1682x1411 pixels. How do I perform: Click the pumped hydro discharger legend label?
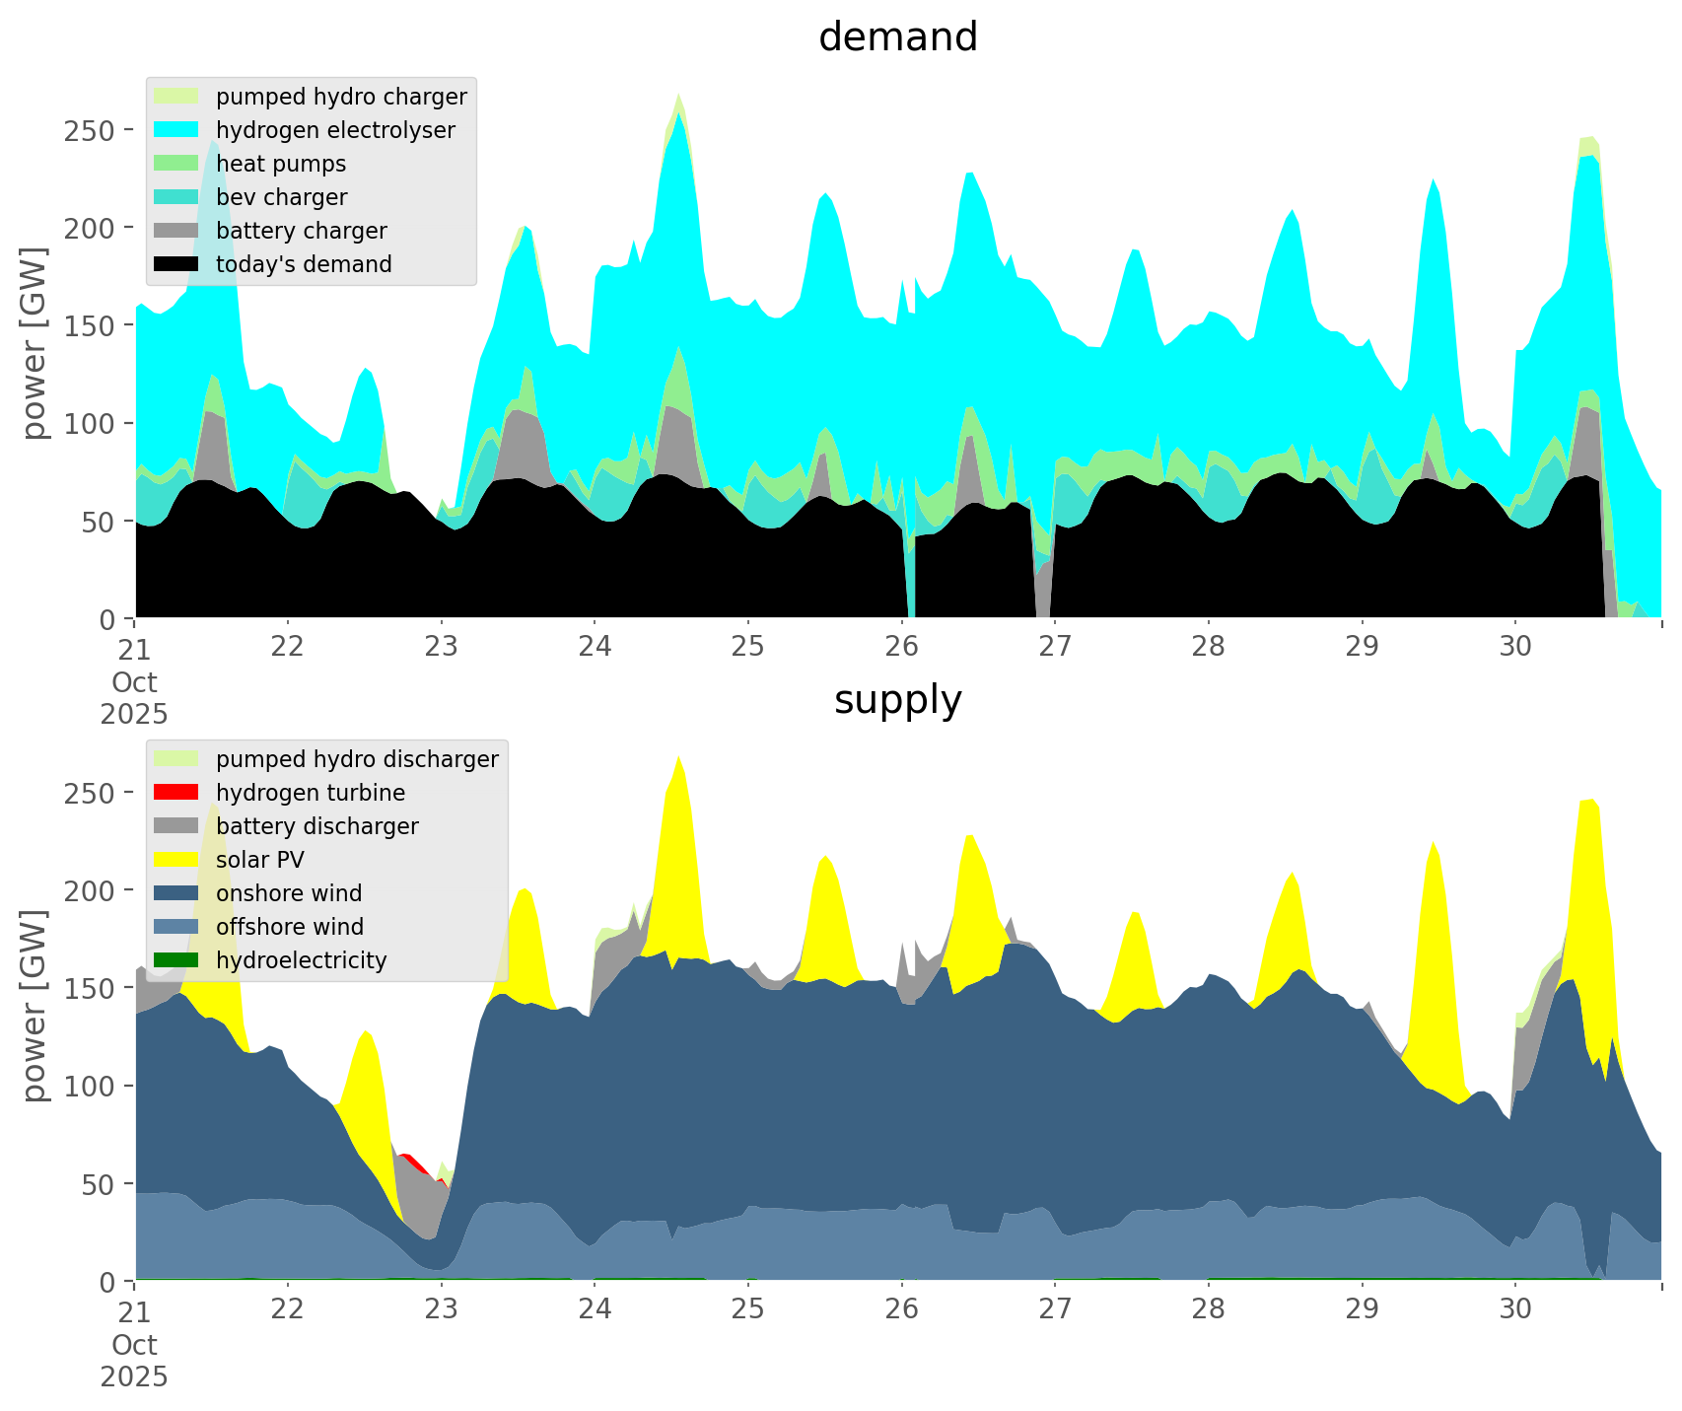[357, 759]
